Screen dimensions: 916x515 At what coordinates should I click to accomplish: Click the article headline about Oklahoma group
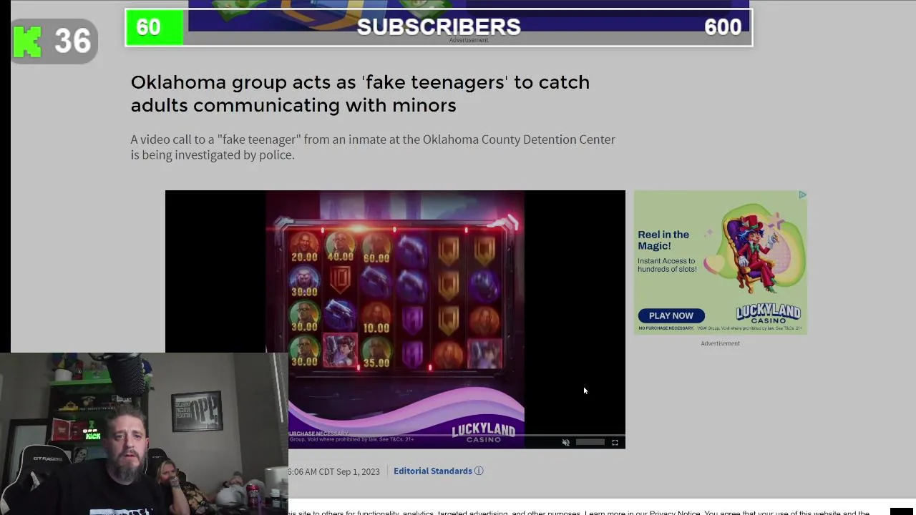[x=360, y=94]
